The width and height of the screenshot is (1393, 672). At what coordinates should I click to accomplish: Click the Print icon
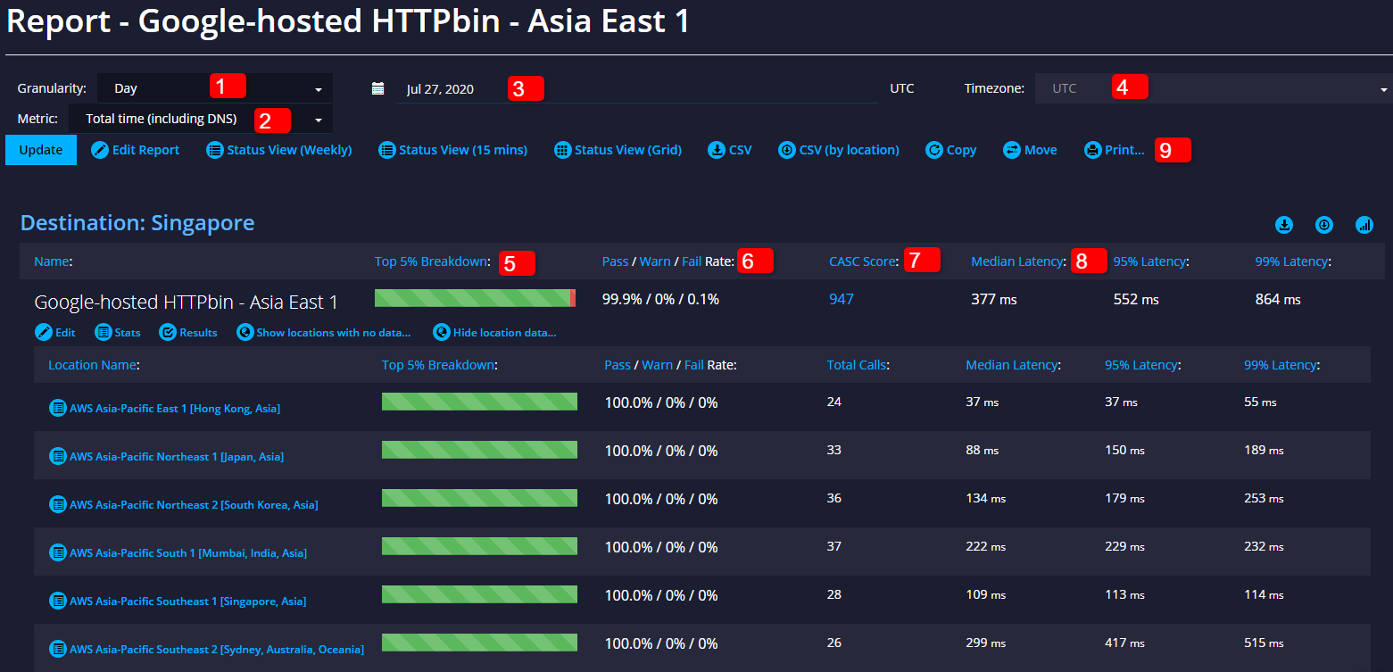click(1092, 150)
